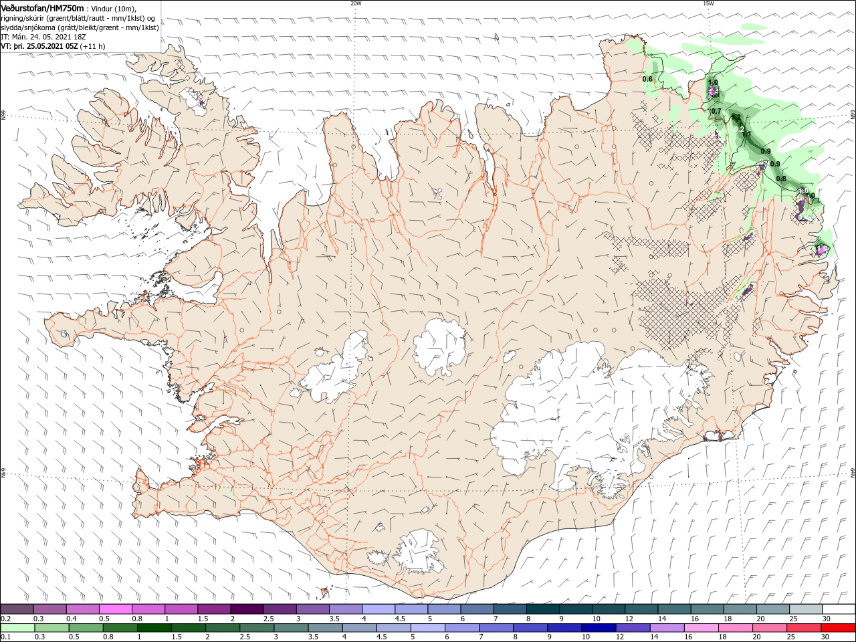Select the purple 12 rain-legend swatch
The height and width of the screenshot is (642, 856).
coord(633,628)
